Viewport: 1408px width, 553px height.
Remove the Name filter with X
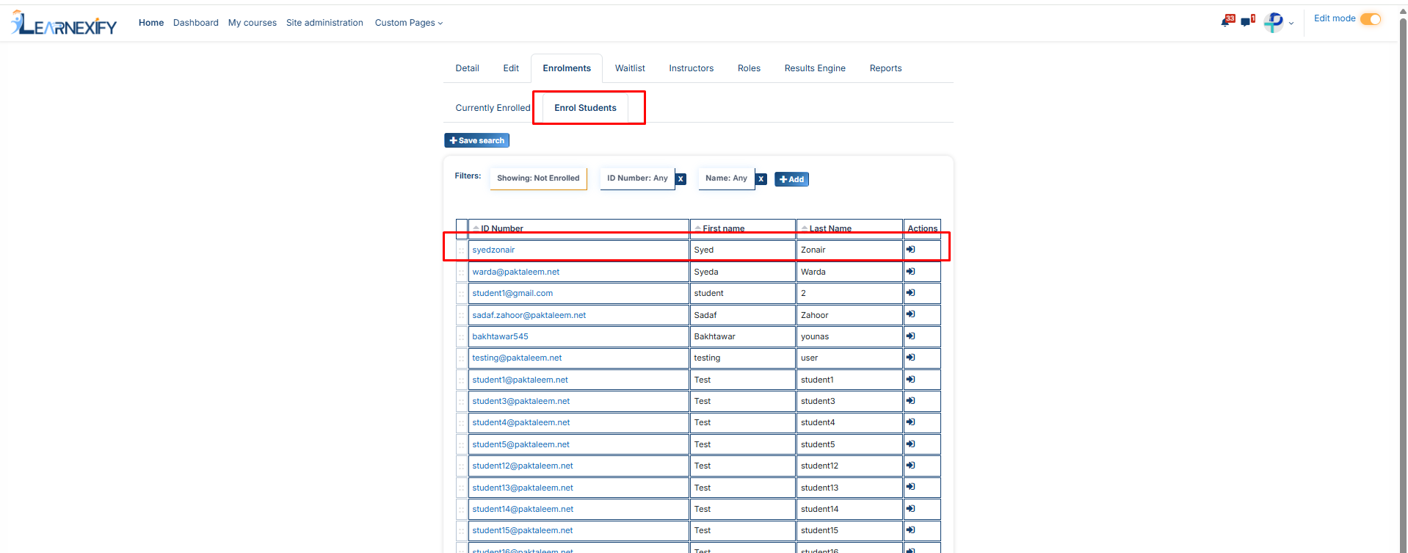click(x=761, y=179)
